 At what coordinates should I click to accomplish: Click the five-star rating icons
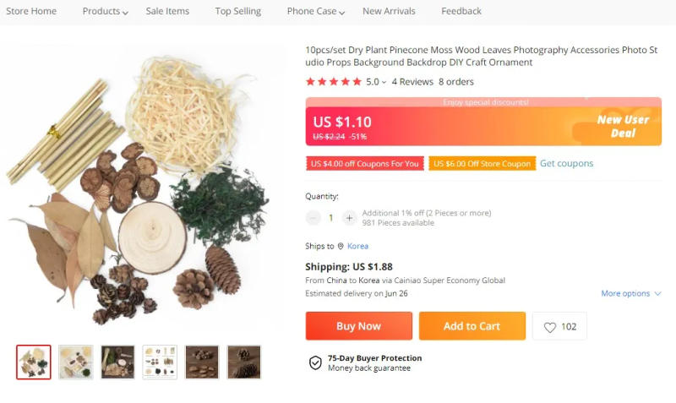coord(333,82)
